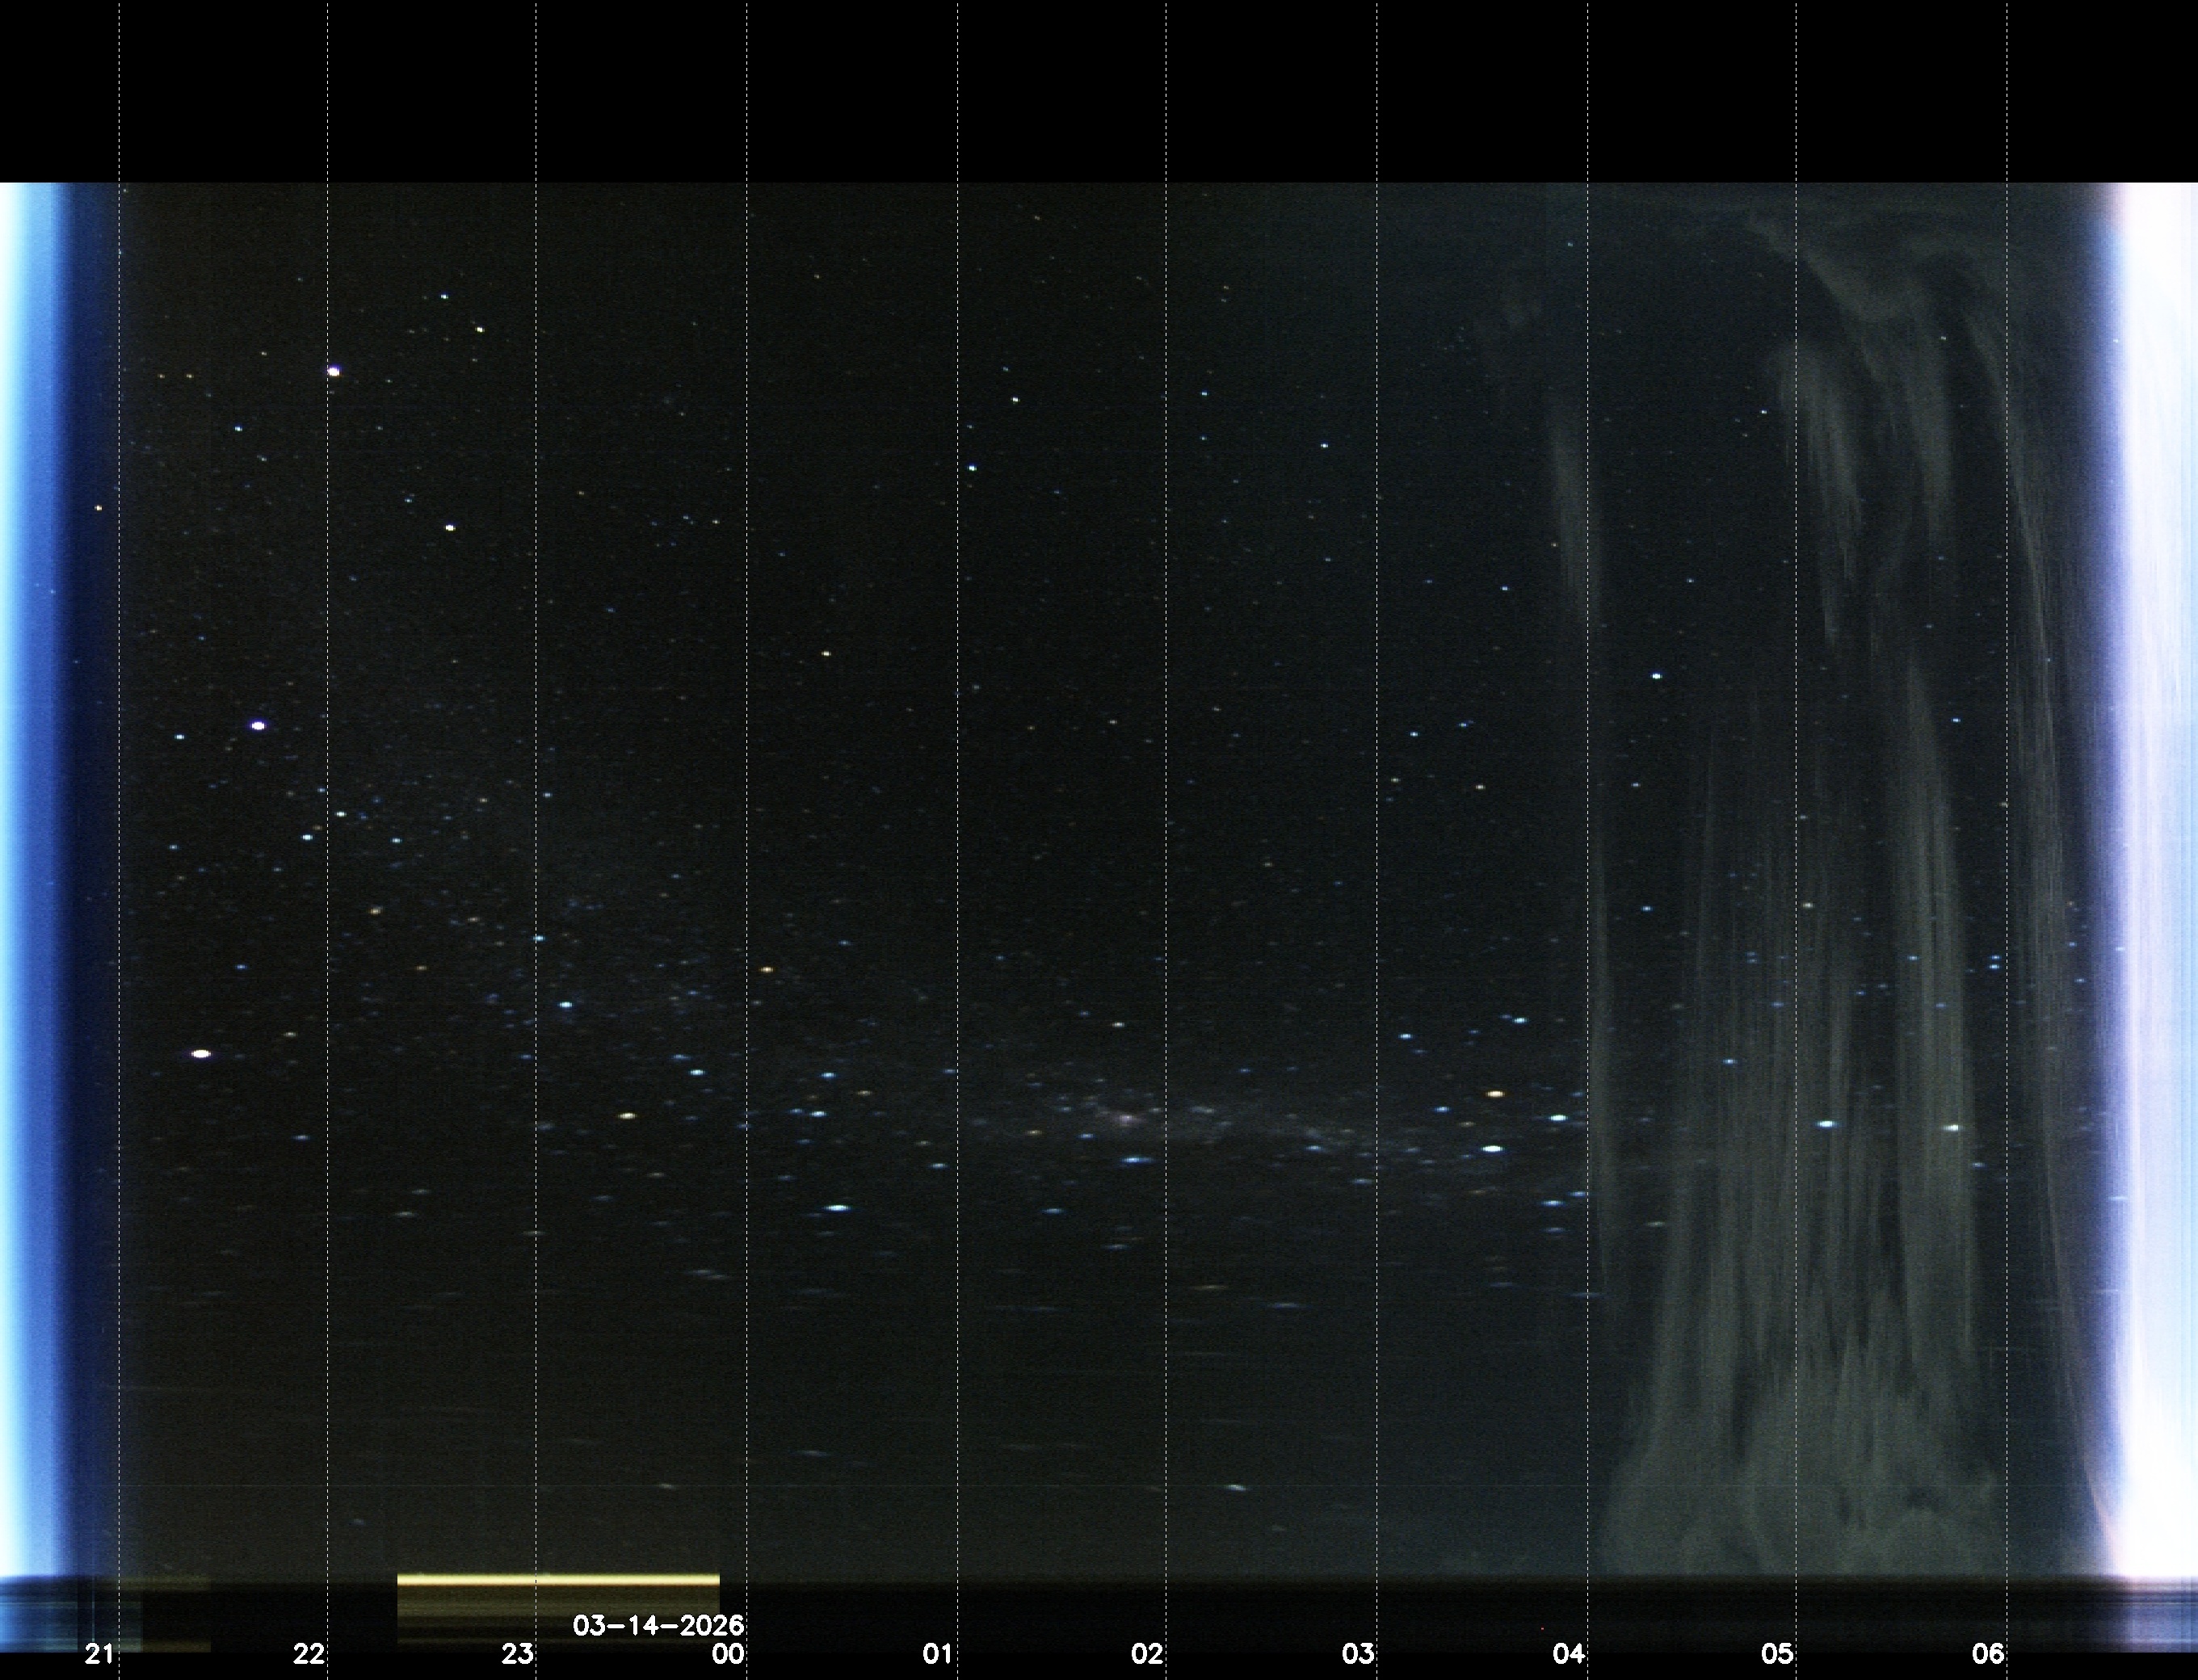Click the bright elongated star left of hour 22
Viewport: 2198px width, 1680px height.
(x=201, y=1053)
